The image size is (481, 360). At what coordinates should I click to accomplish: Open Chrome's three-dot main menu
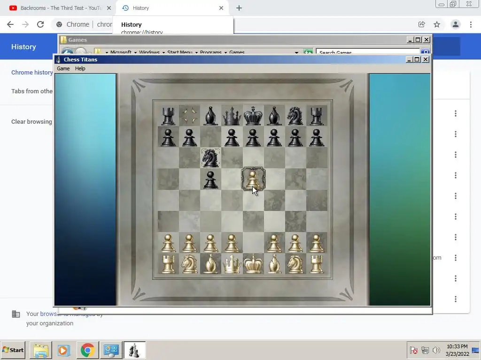point(471,24)
